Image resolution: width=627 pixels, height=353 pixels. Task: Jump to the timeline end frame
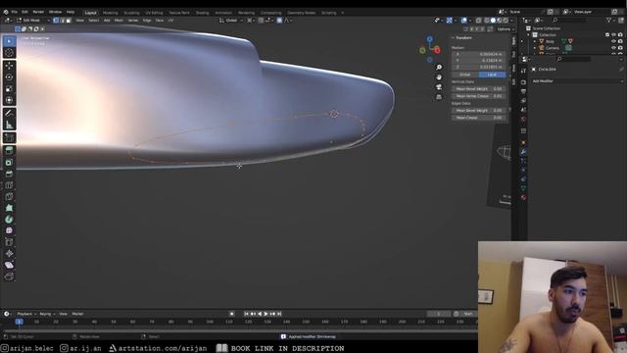(279, 314)
